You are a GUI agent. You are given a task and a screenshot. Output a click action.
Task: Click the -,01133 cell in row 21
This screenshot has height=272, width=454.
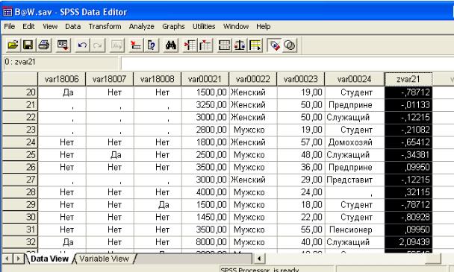408,104
